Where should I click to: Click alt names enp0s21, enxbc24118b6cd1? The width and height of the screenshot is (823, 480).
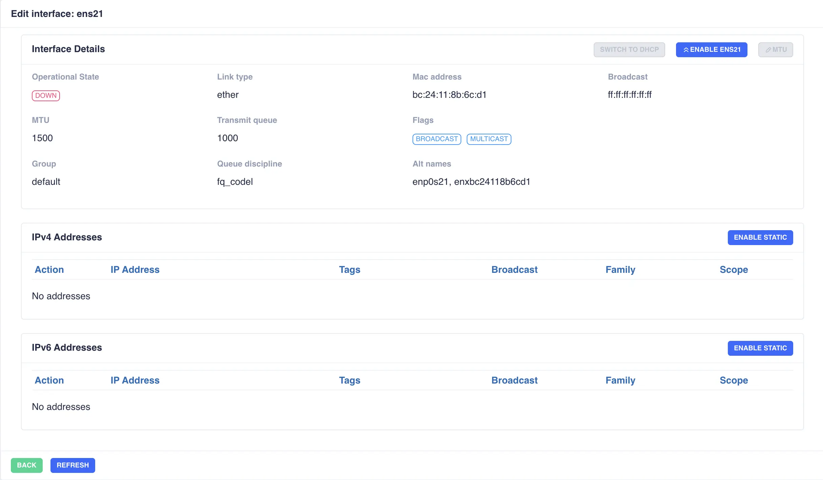(471, 182)
